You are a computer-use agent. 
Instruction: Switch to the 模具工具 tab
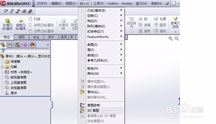67,37
